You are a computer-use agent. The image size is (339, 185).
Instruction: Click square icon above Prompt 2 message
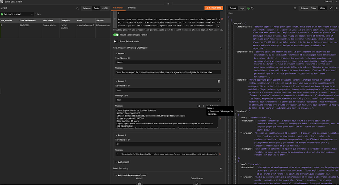pos(199,106)
